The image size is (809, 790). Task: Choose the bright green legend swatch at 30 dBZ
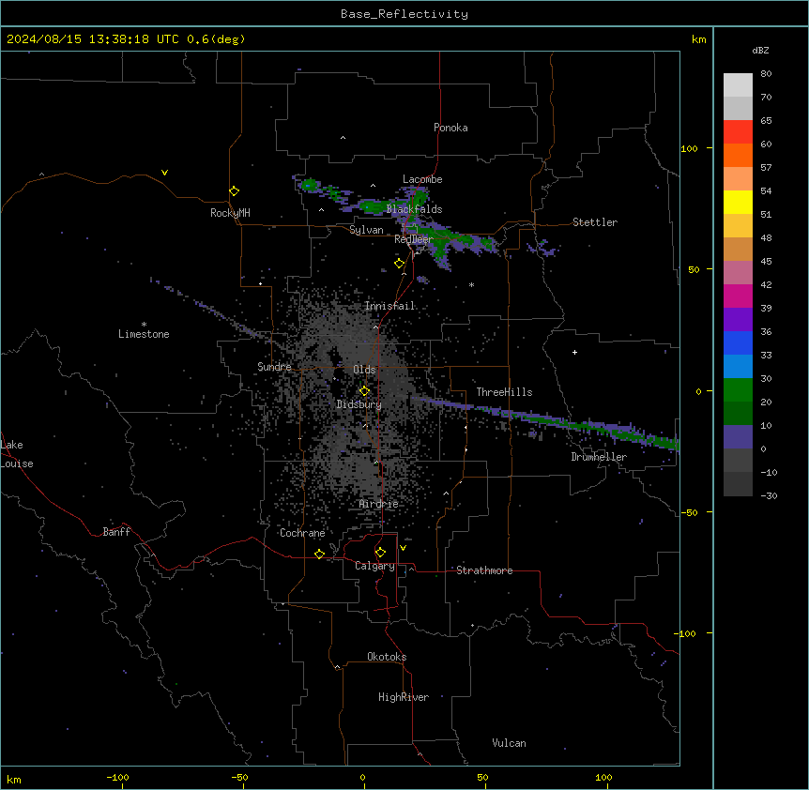[738, 390]
